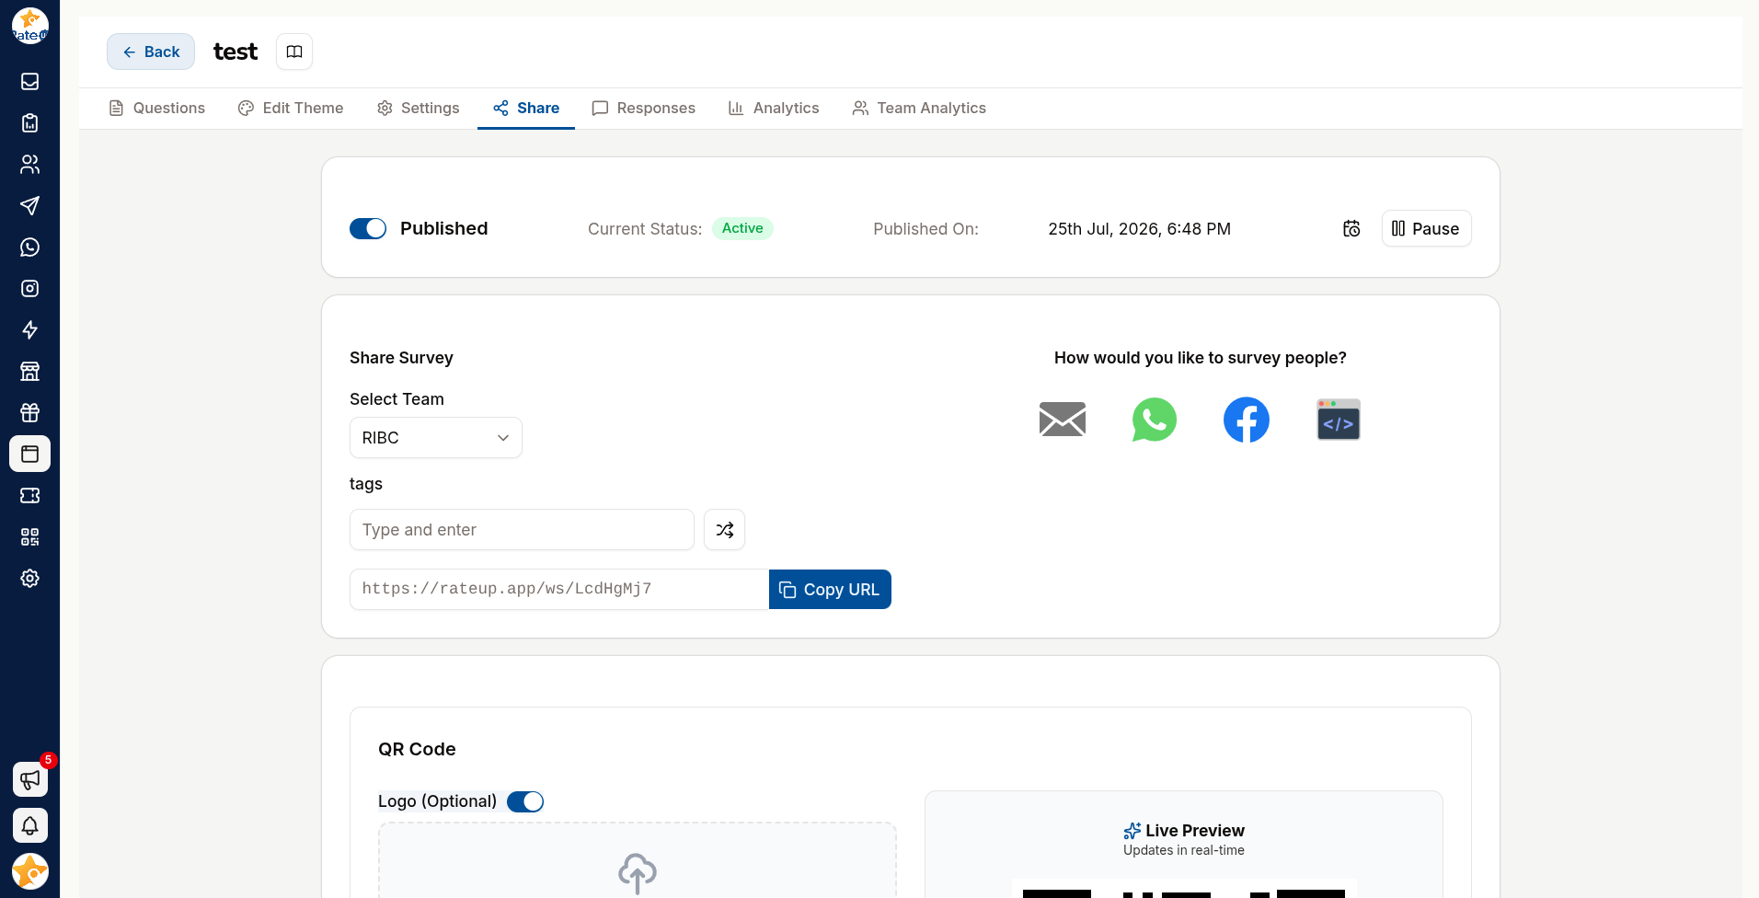Click the RateUp logo in sidebar

(29, 26)
